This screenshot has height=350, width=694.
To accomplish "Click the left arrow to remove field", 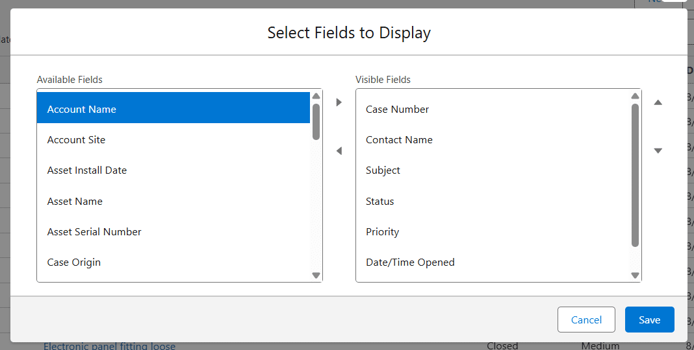I will (x=339, y=151).
